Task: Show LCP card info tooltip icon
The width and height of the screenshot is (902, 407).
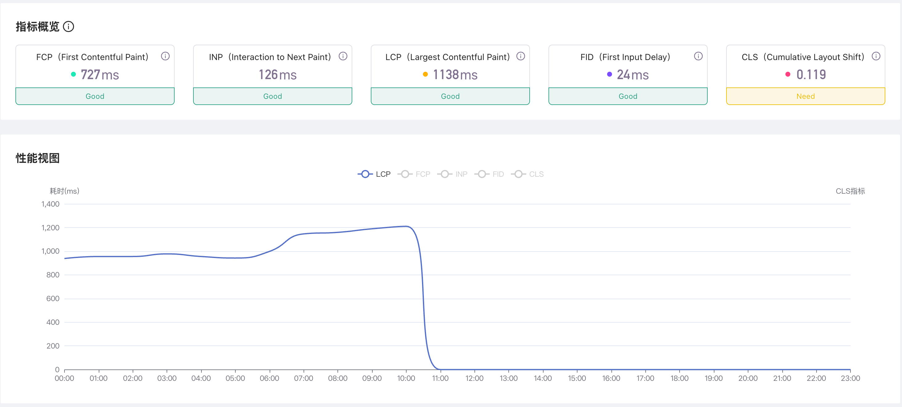Action: (520, 56)
